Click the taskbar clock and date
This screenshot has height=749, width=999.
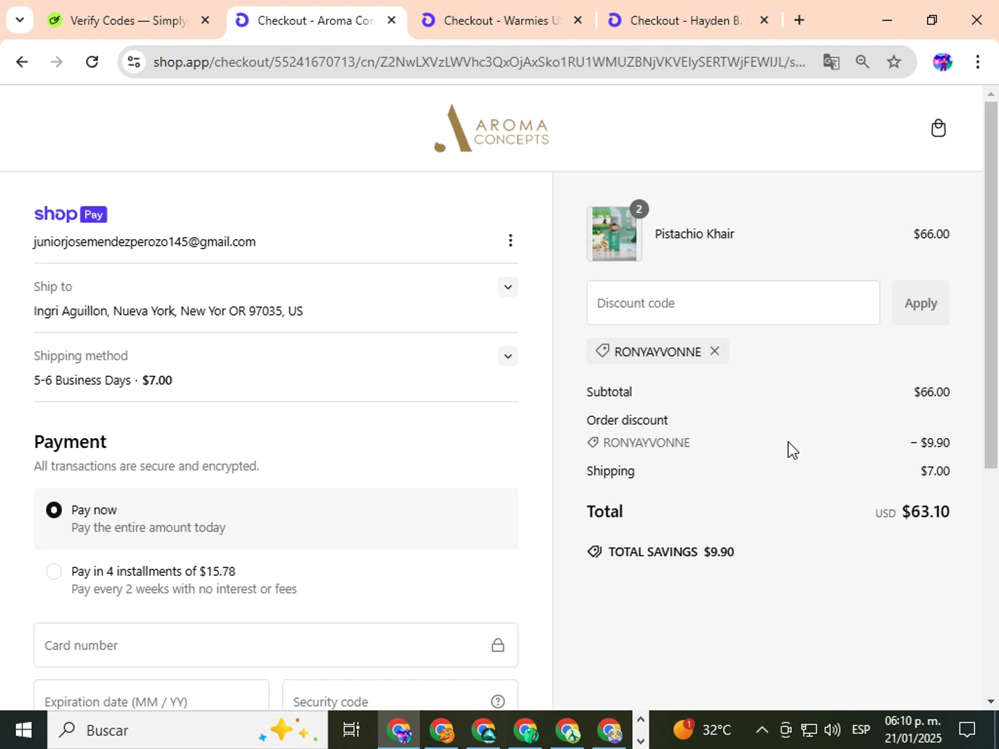pos(913,730)
